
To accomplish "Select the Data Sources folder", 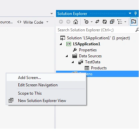I will point(90,56).
